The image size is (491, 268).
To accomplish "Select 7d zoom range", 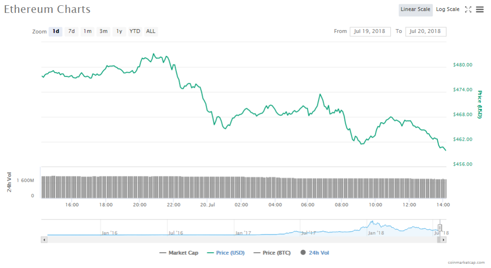I will 71,32.
